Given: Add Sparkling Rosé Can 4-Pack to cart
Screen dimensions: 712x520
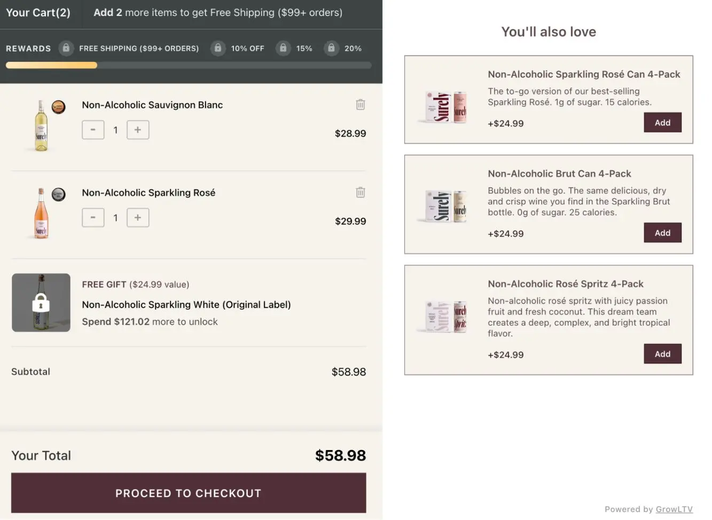Looking at the screenshot, I should coord(662,122).
